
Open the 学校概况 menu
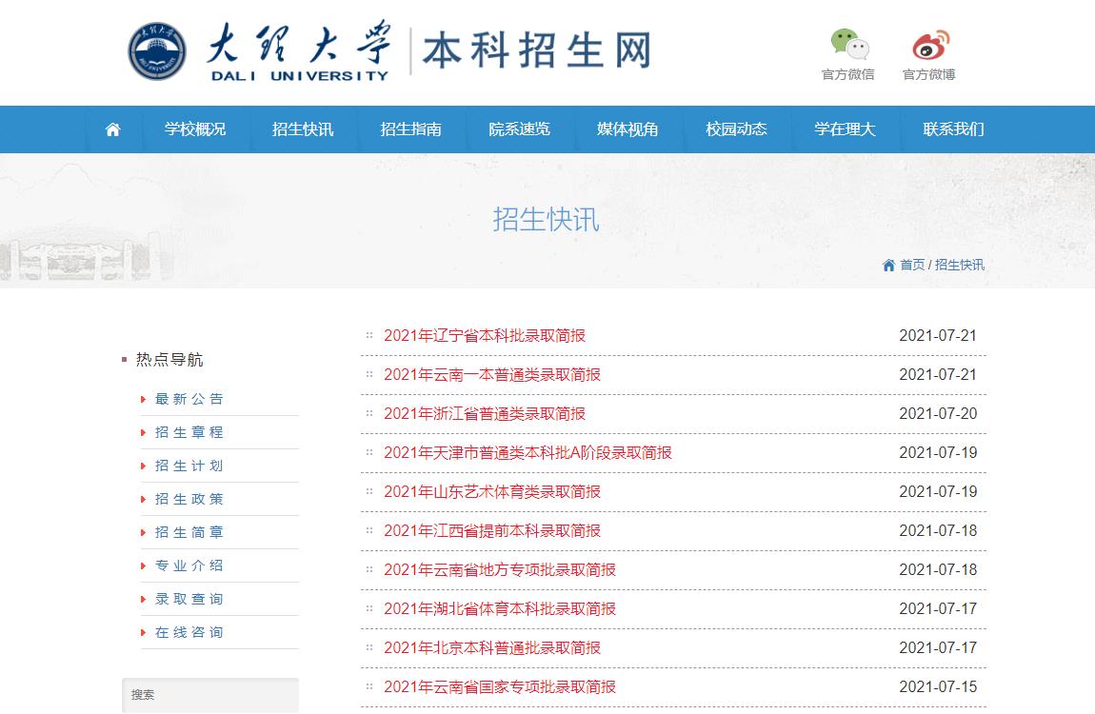pyautogui.click(x=195, y=129)
